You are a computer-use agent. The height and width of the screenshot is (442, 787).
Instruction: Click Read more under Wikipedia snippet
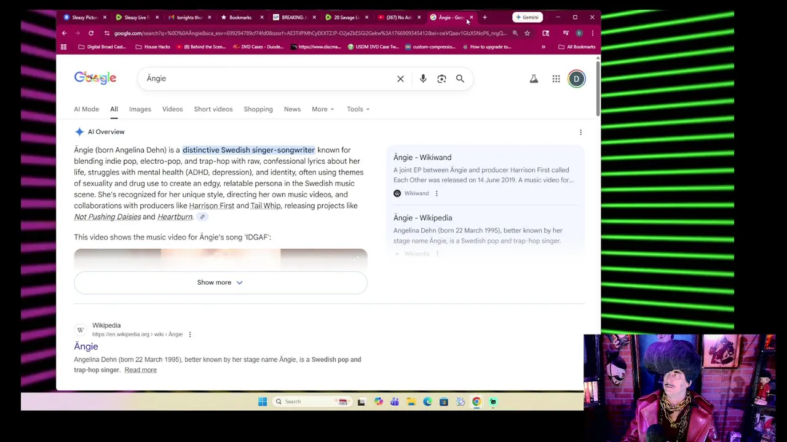140,370
